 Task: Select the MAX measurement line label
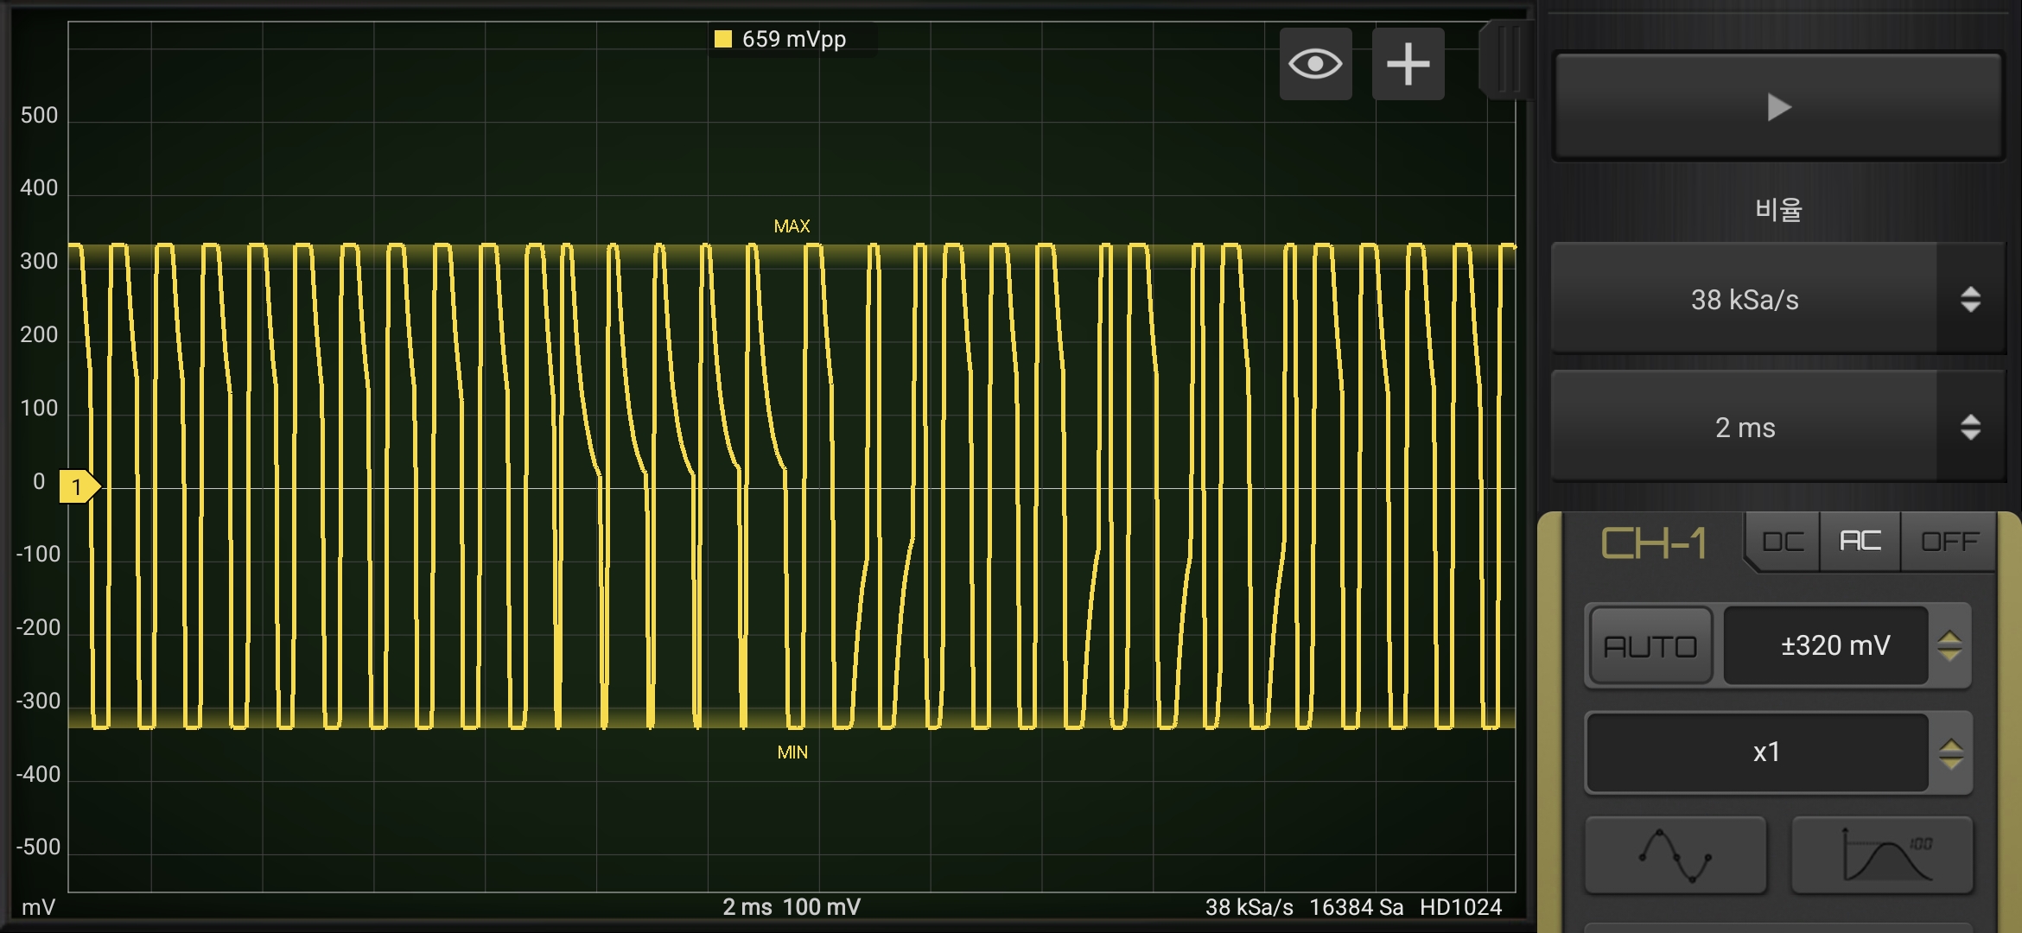[x=792, y=226]
